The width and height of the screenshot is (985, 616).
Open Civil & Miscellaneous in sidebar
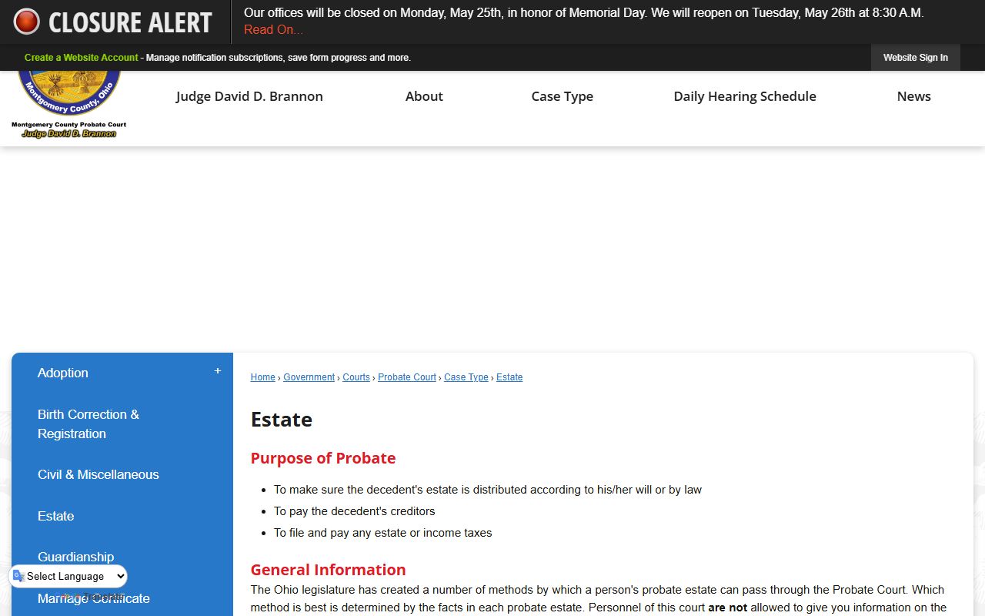point(98,475)
